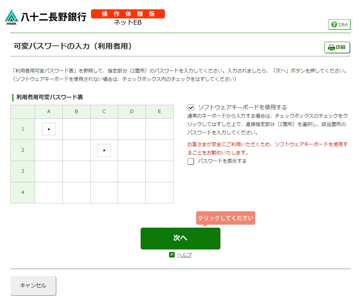Click column header E in password table
This screenshot has width=359, height=304.
pos(159,112)
